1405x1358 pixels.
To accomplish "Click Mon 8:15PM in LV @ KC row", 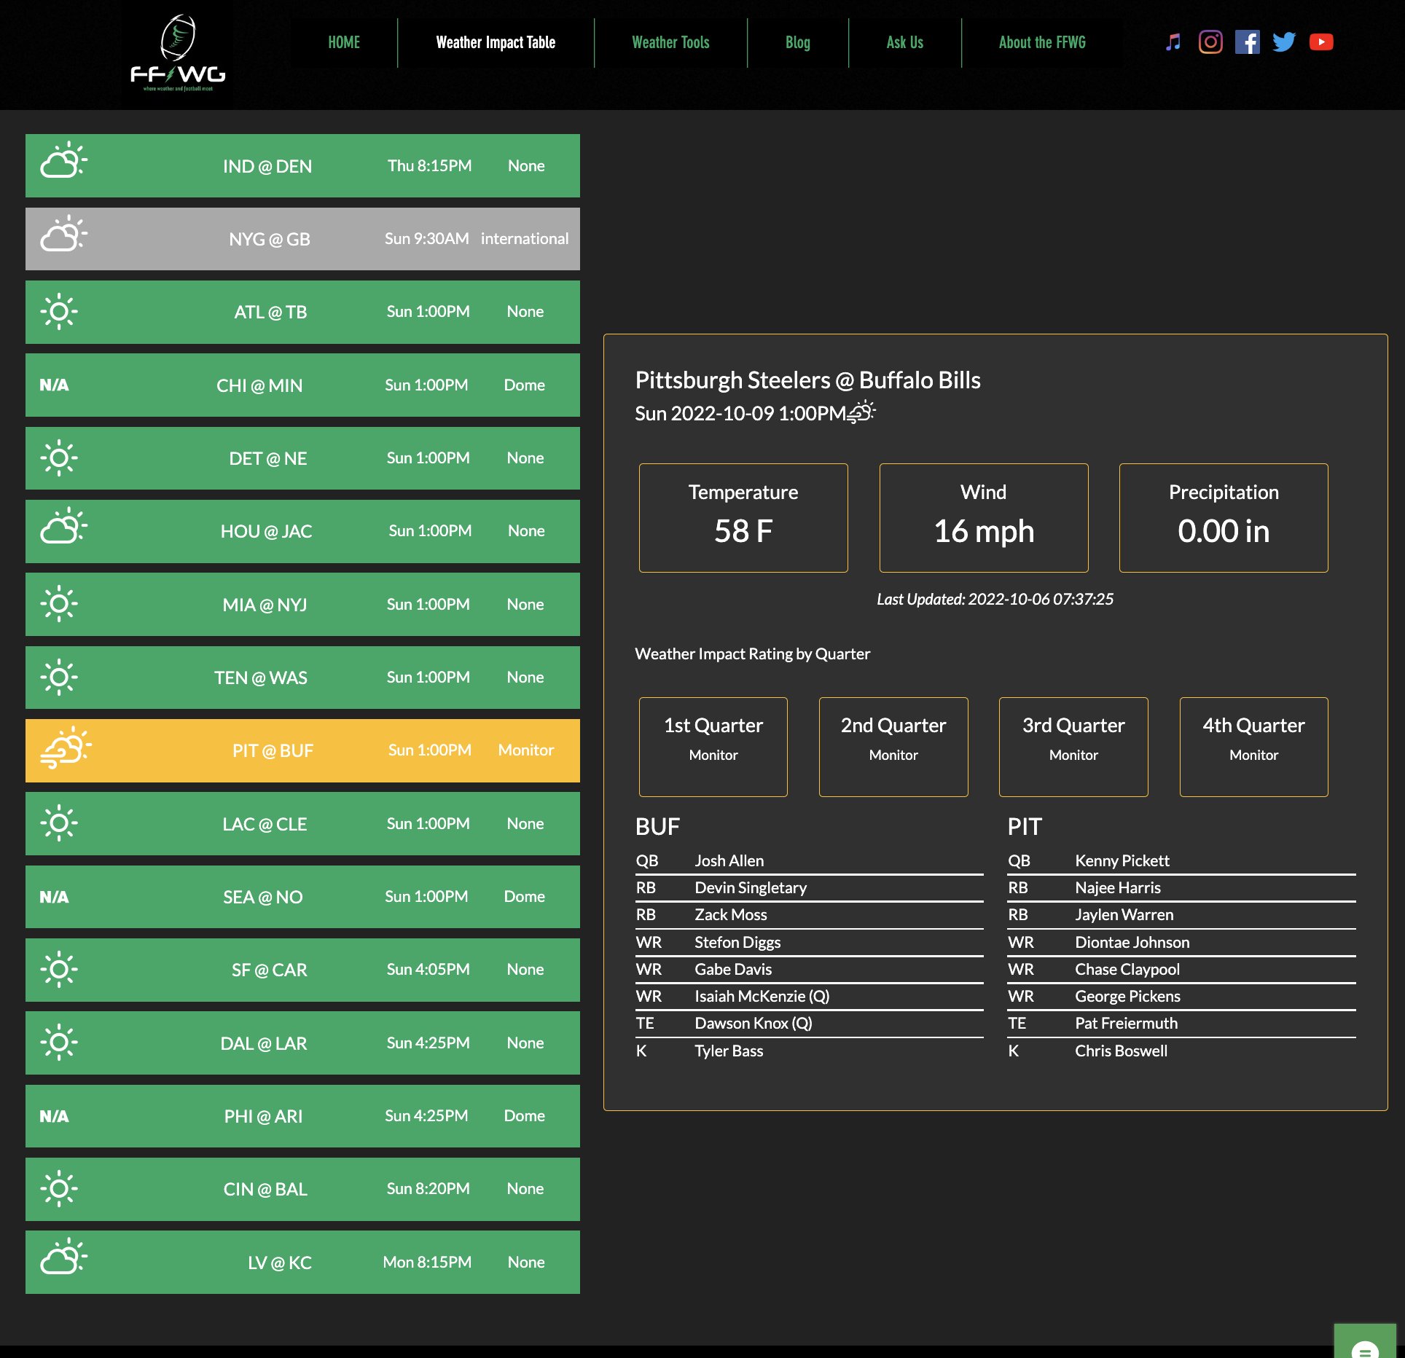I will (x=427, y=1262).
